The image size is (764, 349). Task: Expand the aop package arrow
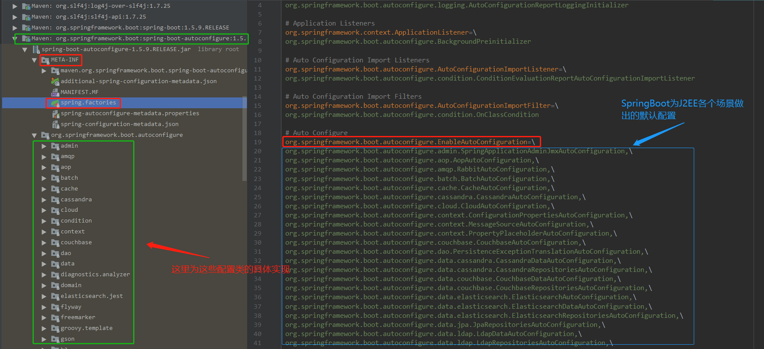click(44, 168)
